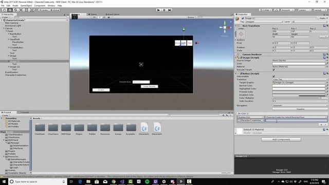Screen dimensions: 329x185
Task: Select the combined Transform tool
Action: [x=32, y=10]
